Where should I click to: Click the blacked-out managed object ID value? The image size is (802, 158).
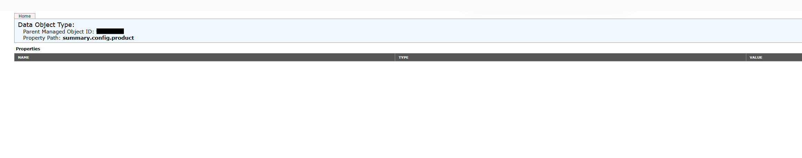pyautogui.click(x=110, y=31)
